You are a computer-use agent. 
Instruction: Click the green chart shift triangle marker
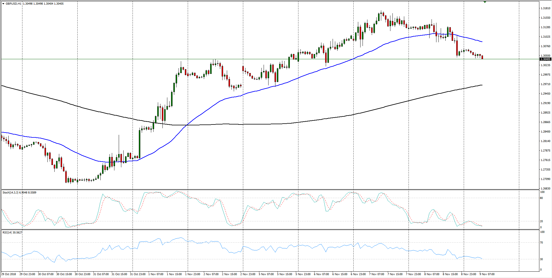(x=485, y=2)
